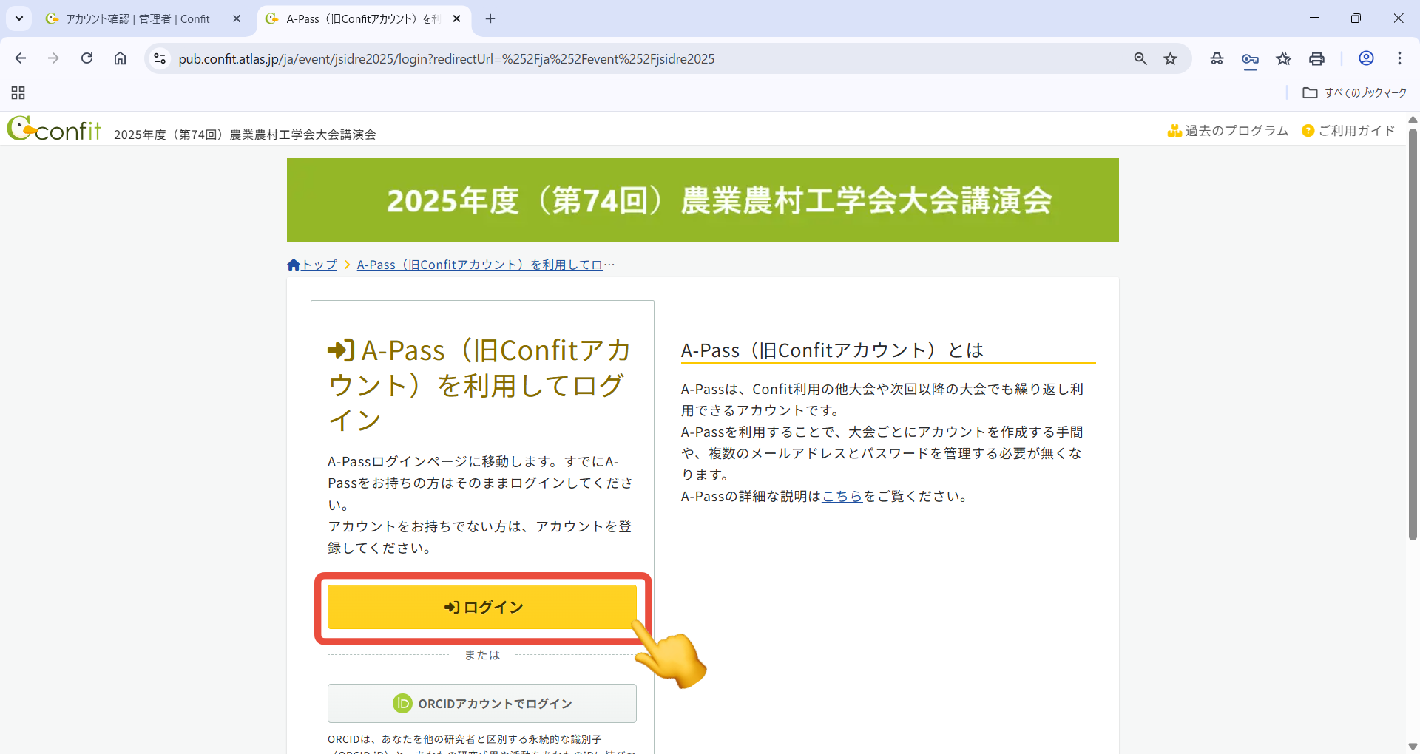The width and height of the screenshot is (1420, 754).
Task: Click the page vertical scrollbar
Action: click(x=1413, y=333)
